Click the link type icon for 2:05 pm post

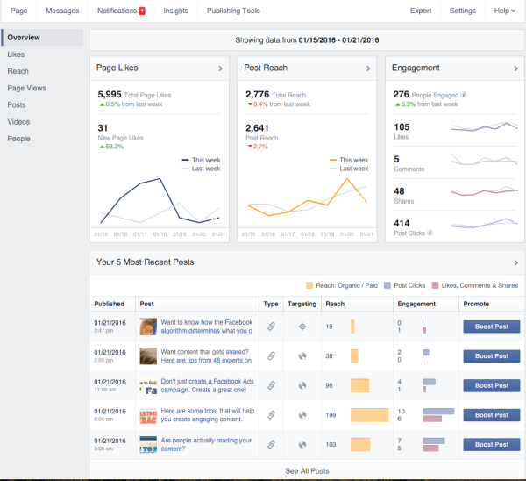pos(272,356)
